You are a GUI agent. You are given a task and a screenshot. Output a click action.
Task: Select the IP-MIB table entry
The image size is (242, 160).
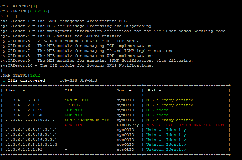tap(72, 105)
